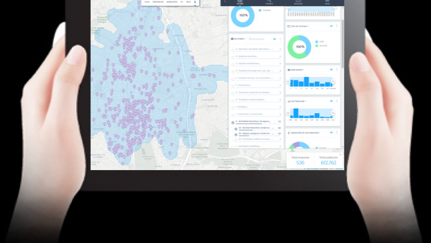Click the location pin icon in map toolbar
The image size is (431, 243).
195,2
